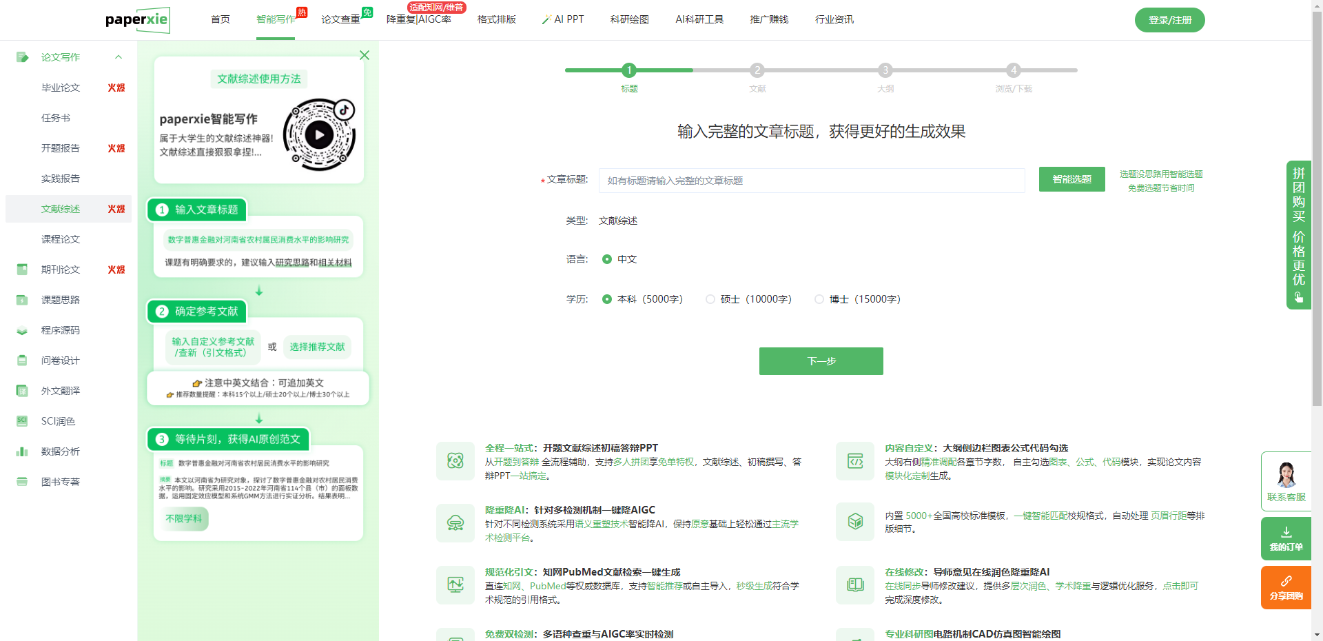This screenshot has height=641, width=1323.
Task: Choose Chinese as the language
Action: [607, 259]
